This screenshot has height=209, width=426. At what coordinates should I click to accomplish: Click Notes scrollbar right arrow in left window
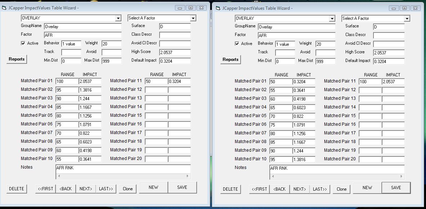188,176
